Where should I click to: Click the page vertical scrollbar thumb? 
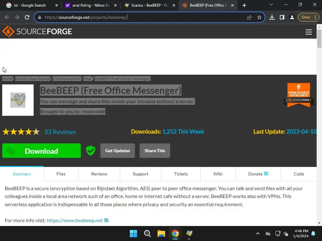319,39
